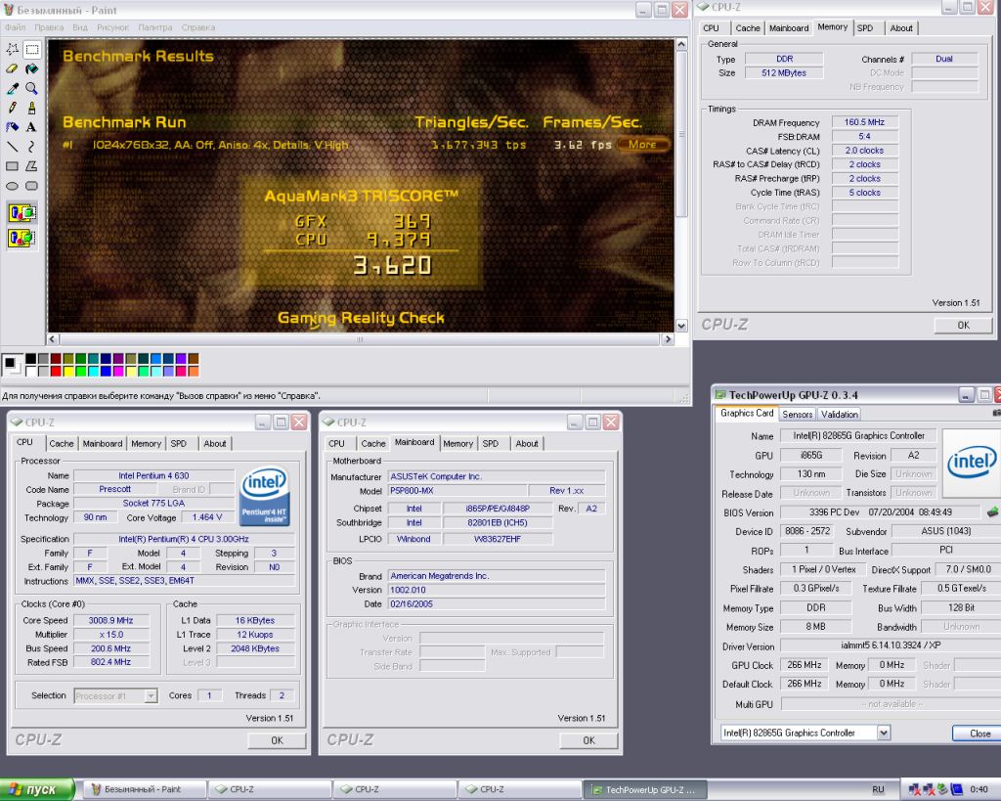This screenshot has height=801, width=1001.
Task: Click the Intel logo in GPU-Z
Action: [971, 463]
